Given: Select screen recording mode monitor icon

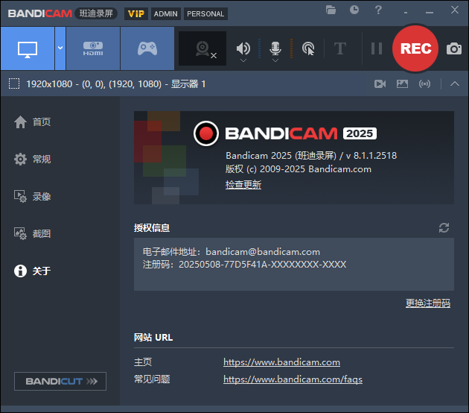Looking at the screenshot, I should (x=28, y=48).
